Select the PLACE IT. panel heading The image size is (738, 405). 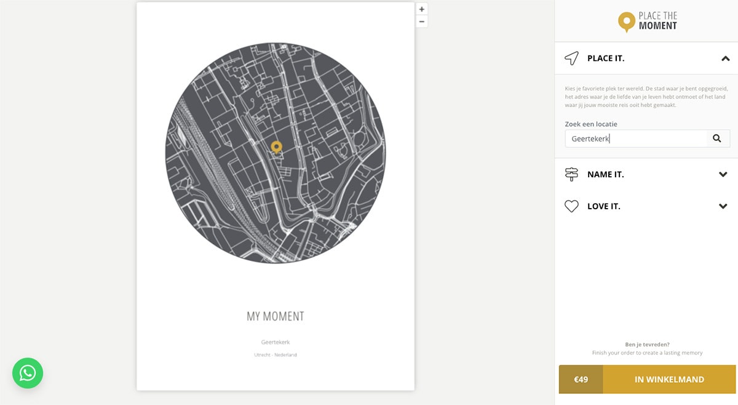coord(606,58)
